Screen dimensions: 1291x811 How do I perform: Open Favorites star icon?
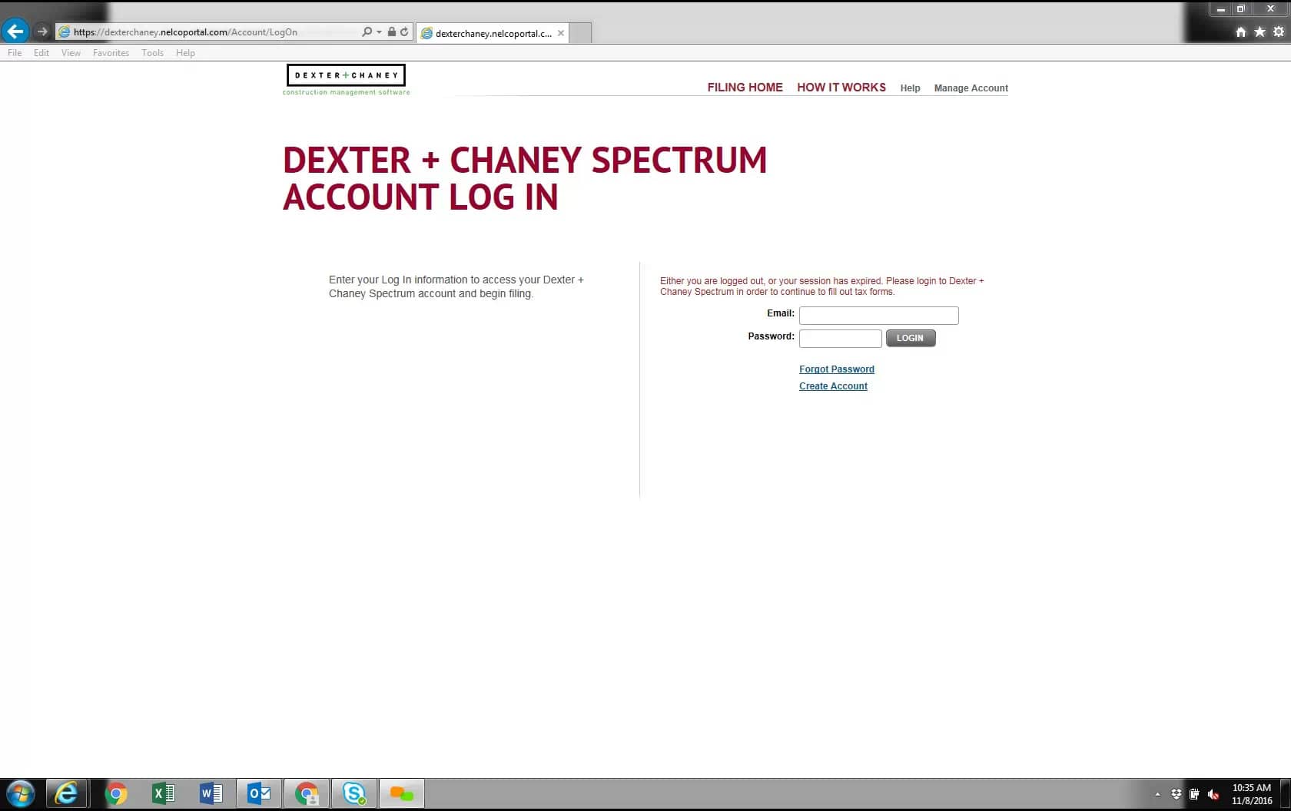click(1259, 31)
